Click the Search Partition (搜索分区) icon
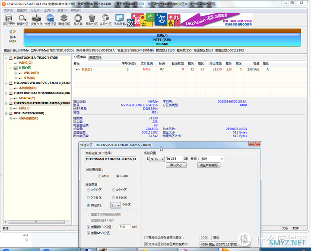This screenshot has width=311, height=251. 22,20
